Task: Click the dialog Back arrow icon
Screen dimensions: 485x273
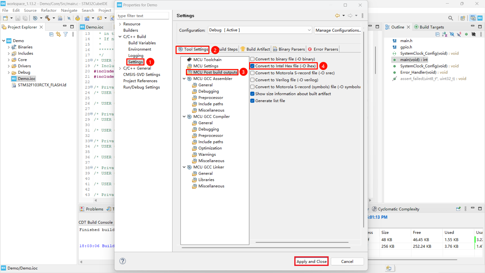Action: [x=337, y=16]
